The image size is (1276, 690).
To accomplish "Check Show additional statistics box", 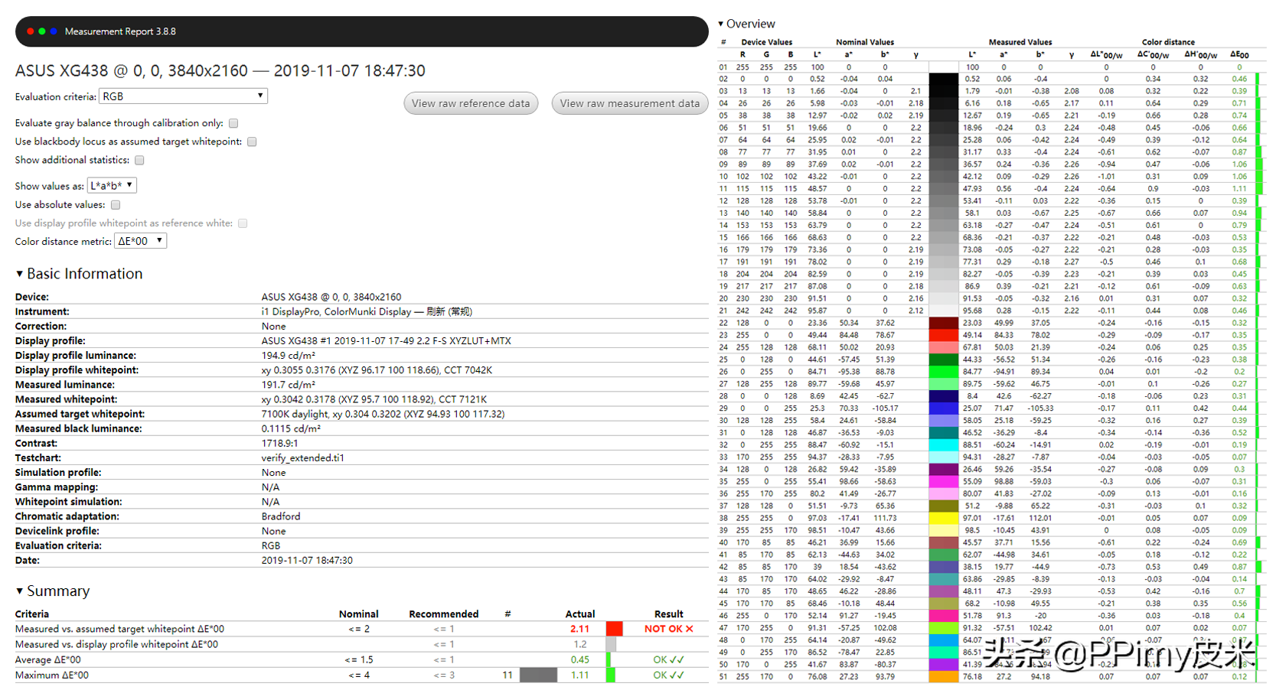I will (139, 160).
